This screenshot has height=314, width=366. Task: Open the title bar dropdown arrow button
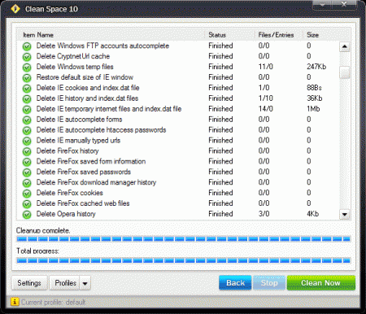pyautogui.click(x=322, y=5)
